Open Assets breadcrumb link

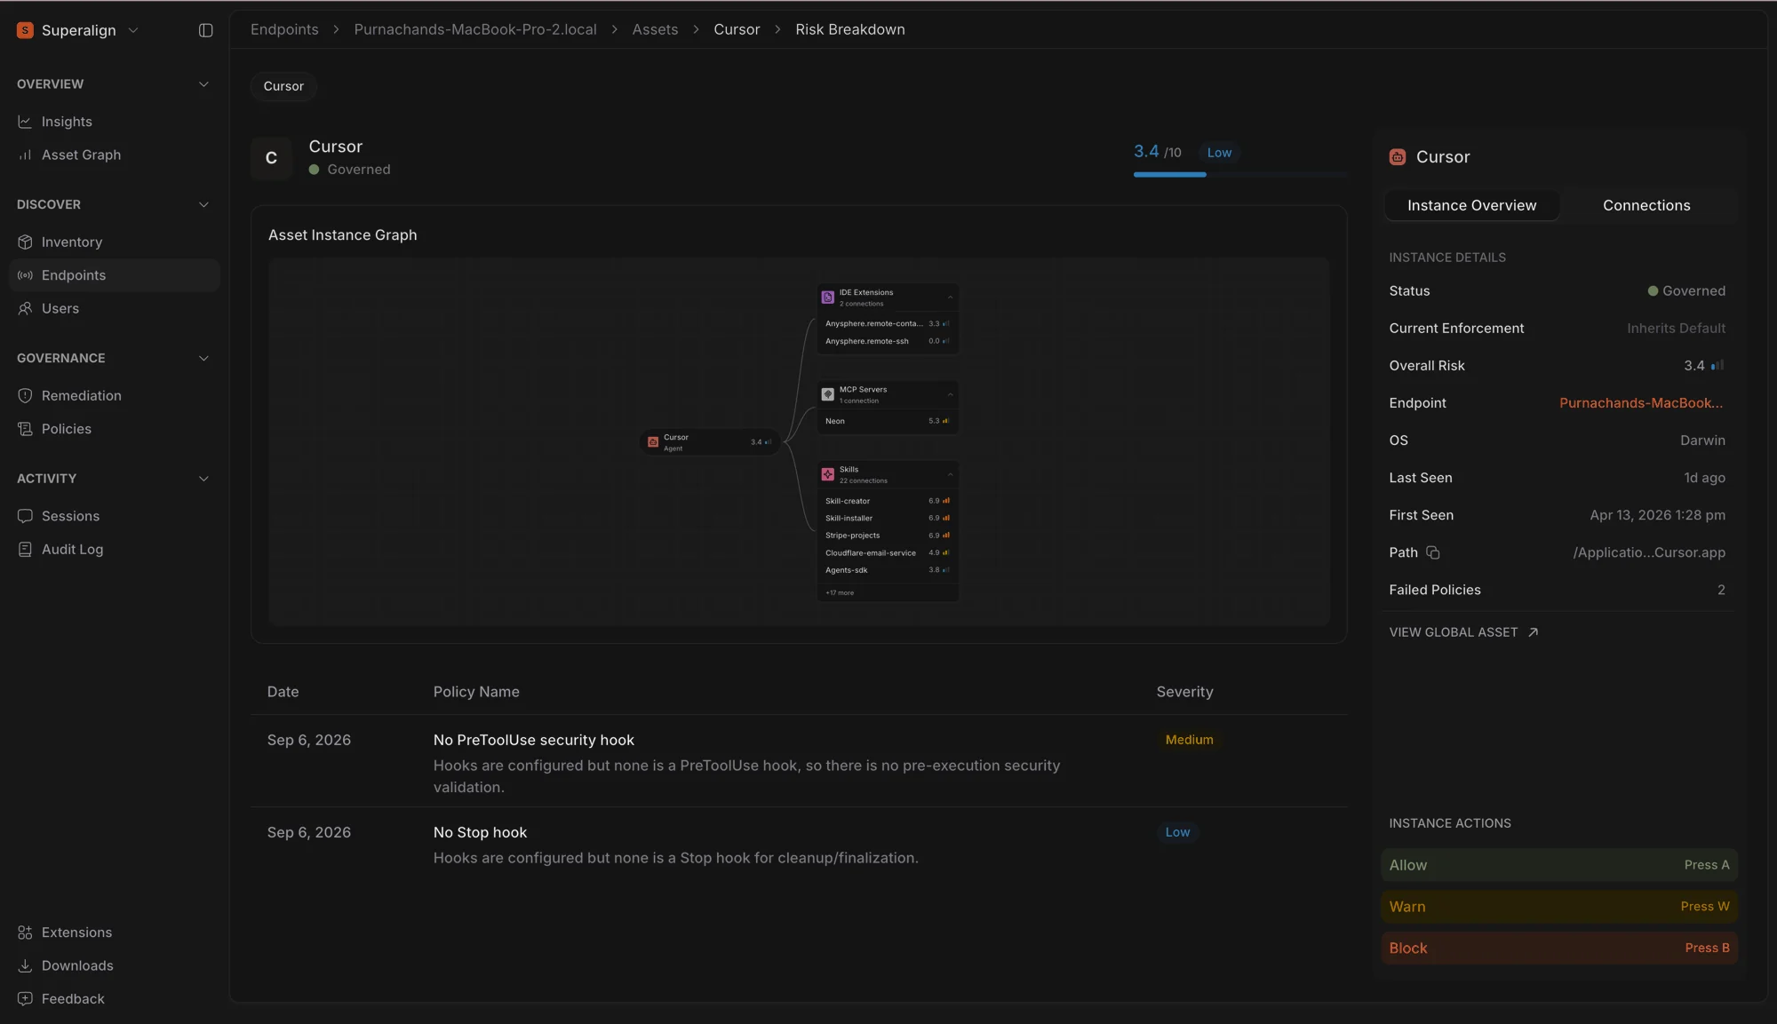point(655,29)
